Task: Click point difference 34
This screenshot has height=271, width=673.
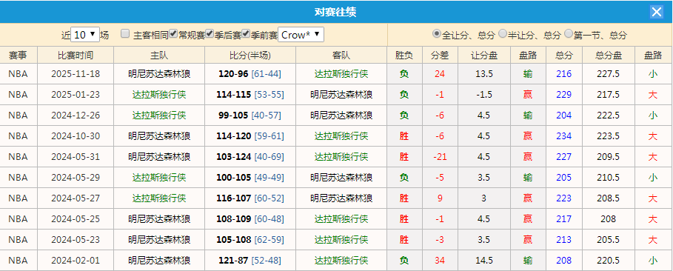Action: pos(440,260)
